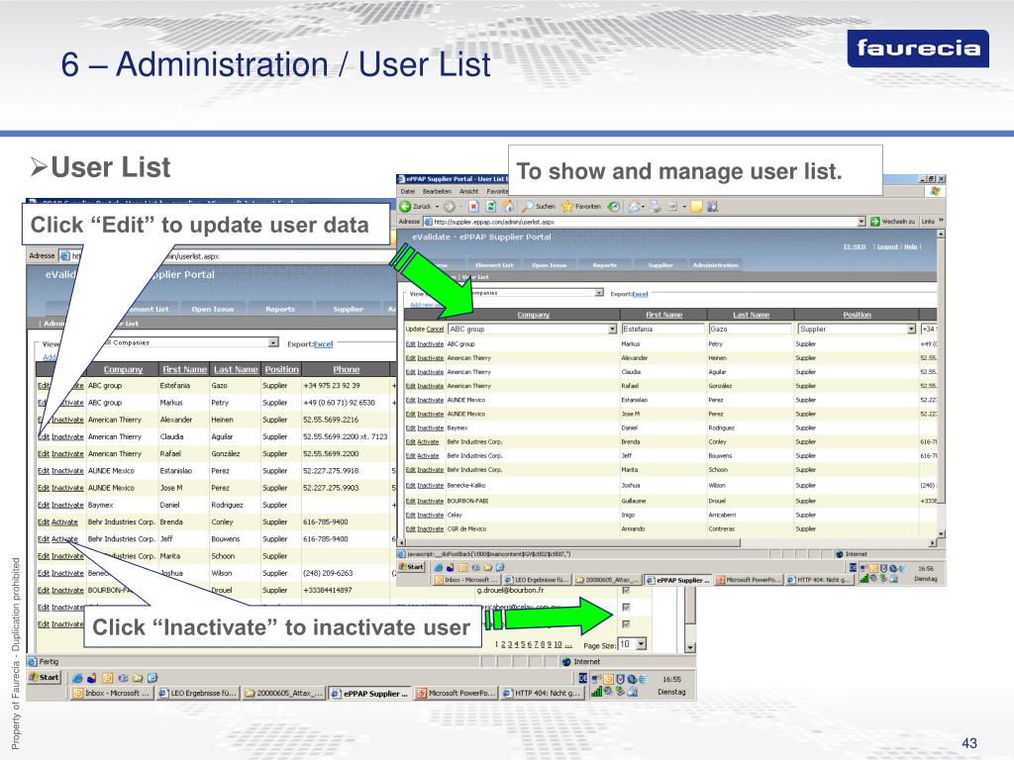Go to page 2 in back window pager
This screenshot has height=760, width=1014.
(x=505, y=644)
